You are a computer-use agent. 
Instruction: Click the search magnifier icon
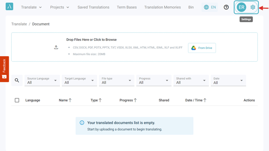point(17,80)
